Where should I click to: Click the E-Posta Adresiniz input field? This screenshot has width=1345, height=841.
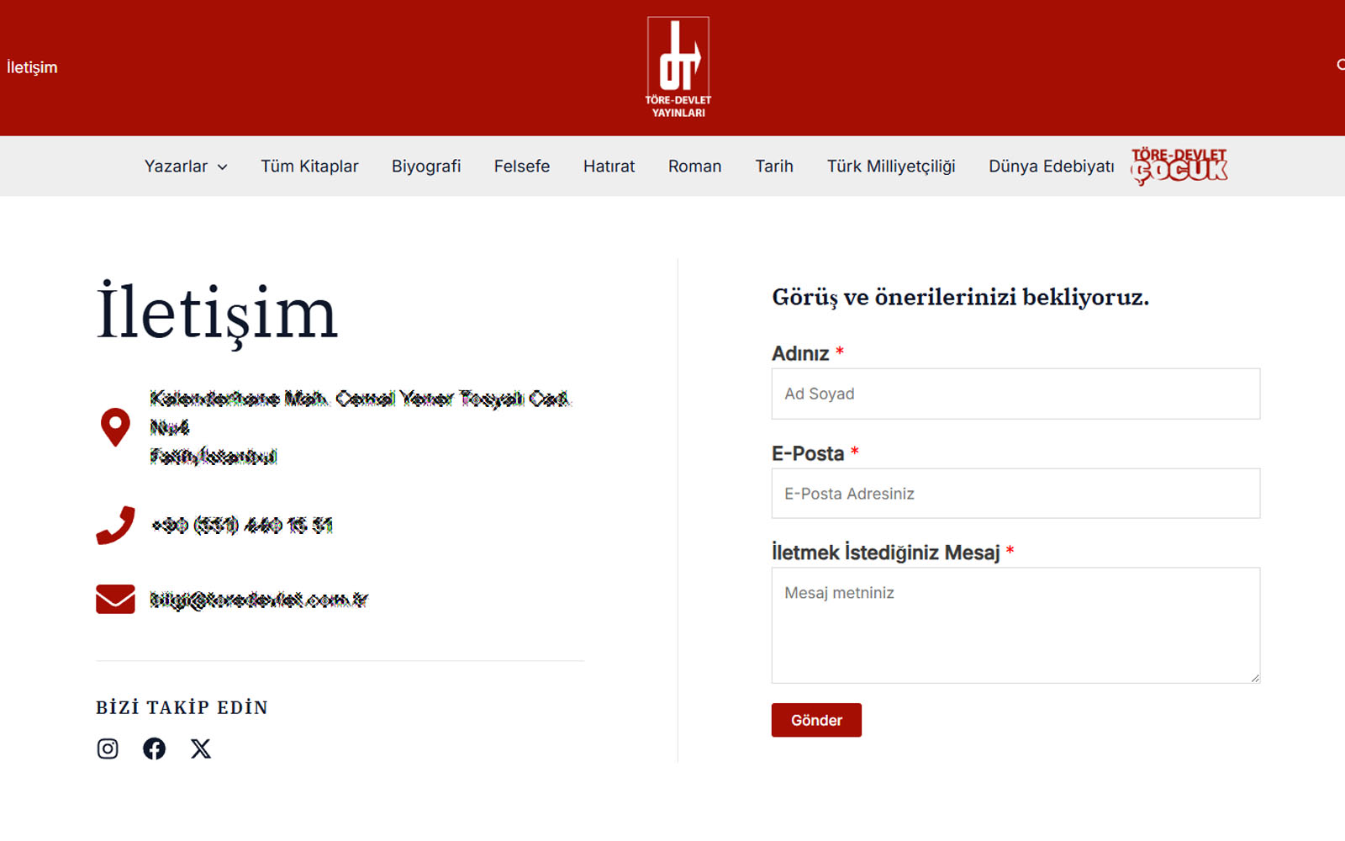click(x=1015, y=494)
